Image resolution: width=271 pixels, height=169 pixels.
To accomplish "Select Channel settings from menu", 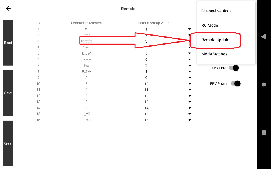I will [x=216, y=11].
